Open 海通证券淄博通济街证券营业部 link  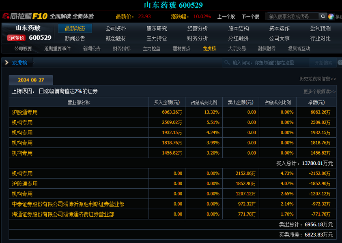coord(63,214)
